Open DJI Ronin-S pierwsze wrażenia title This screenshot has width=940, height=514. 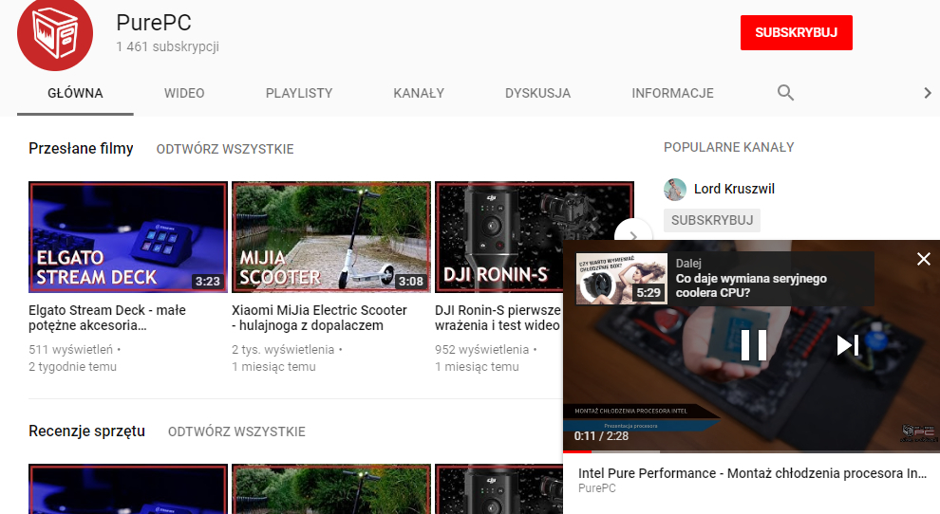(x=498, y=318)
